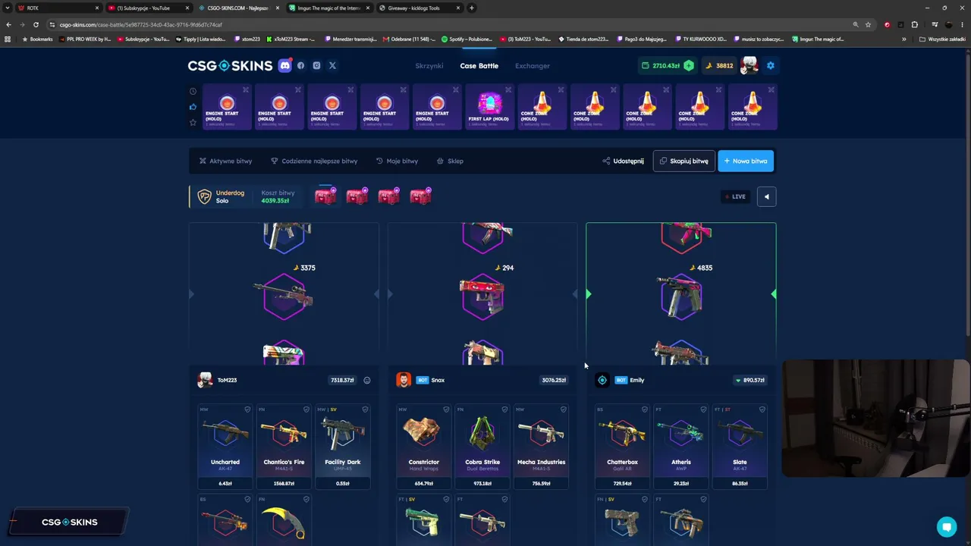
Task: Select the thumbs-up best-drops filter icon
Action: click(x=193, y=107)
